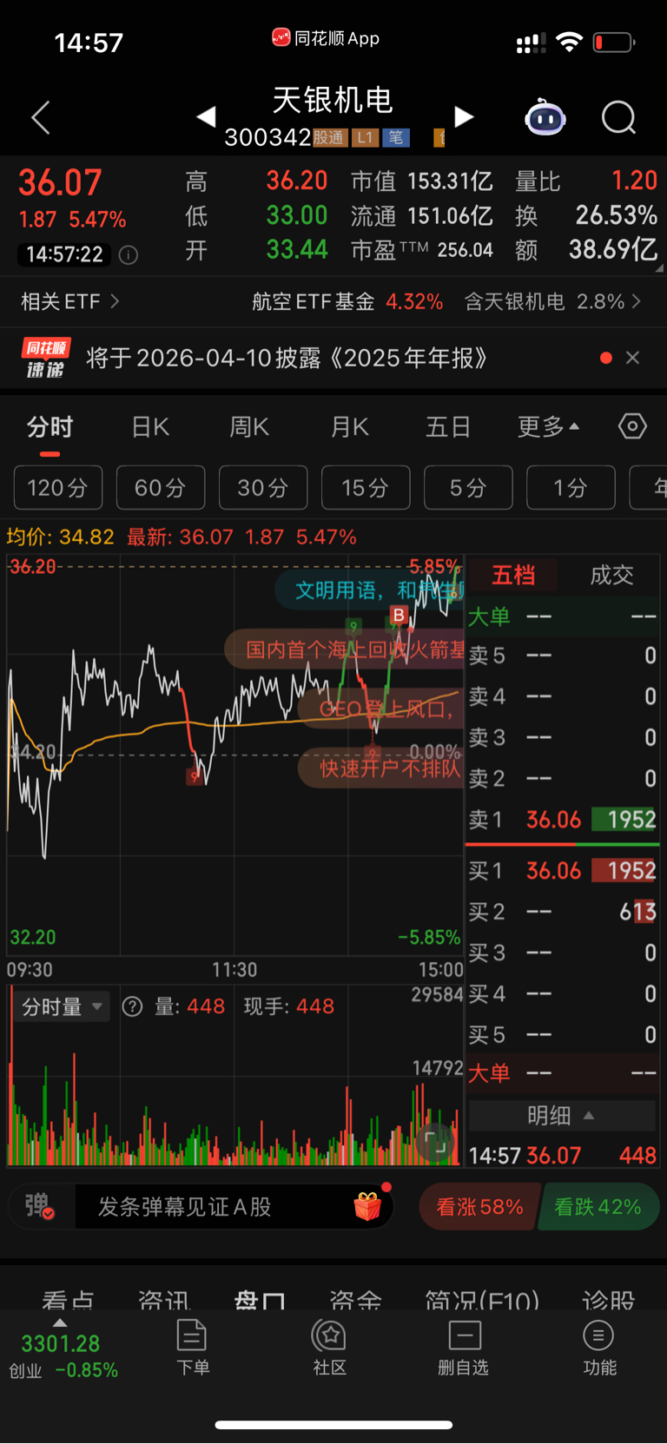Tap the 弹 danmaku toggle icon
Screen dimensions: 667x1444
coord(40,1206)
